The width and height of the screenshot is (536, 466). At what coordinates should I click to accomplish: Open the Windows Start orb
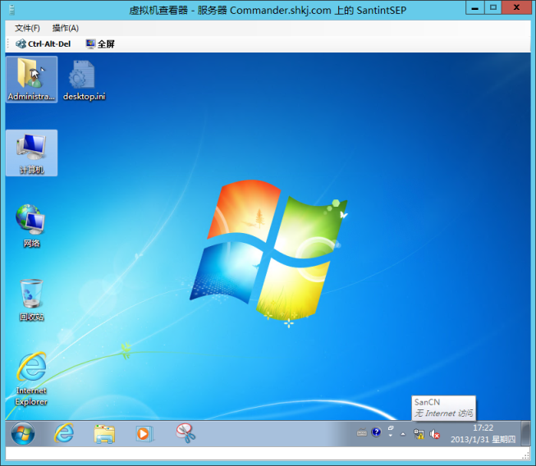23,433
